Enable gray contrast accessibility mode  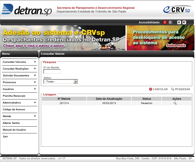(170, 22)
